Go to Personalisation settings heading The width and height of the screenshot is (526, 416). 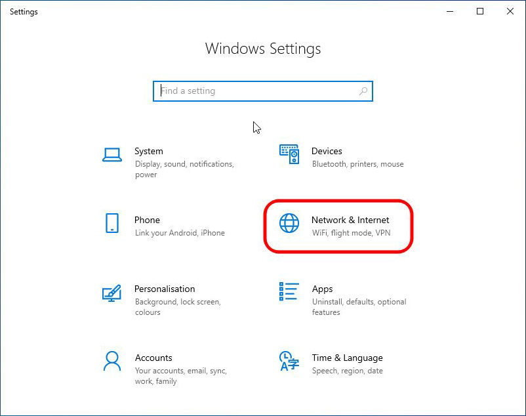pyautogui.click(x=165, y=289)
